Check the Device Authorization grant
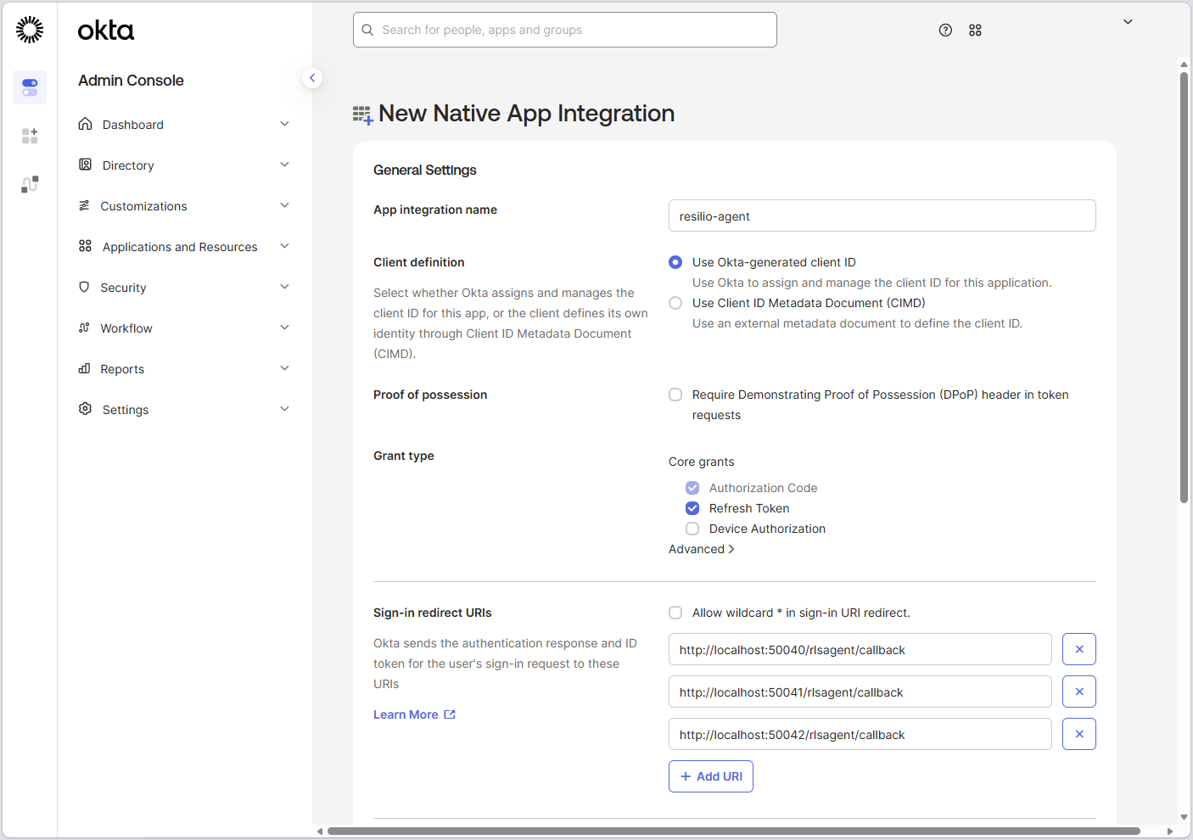 (x=692, y=529)
